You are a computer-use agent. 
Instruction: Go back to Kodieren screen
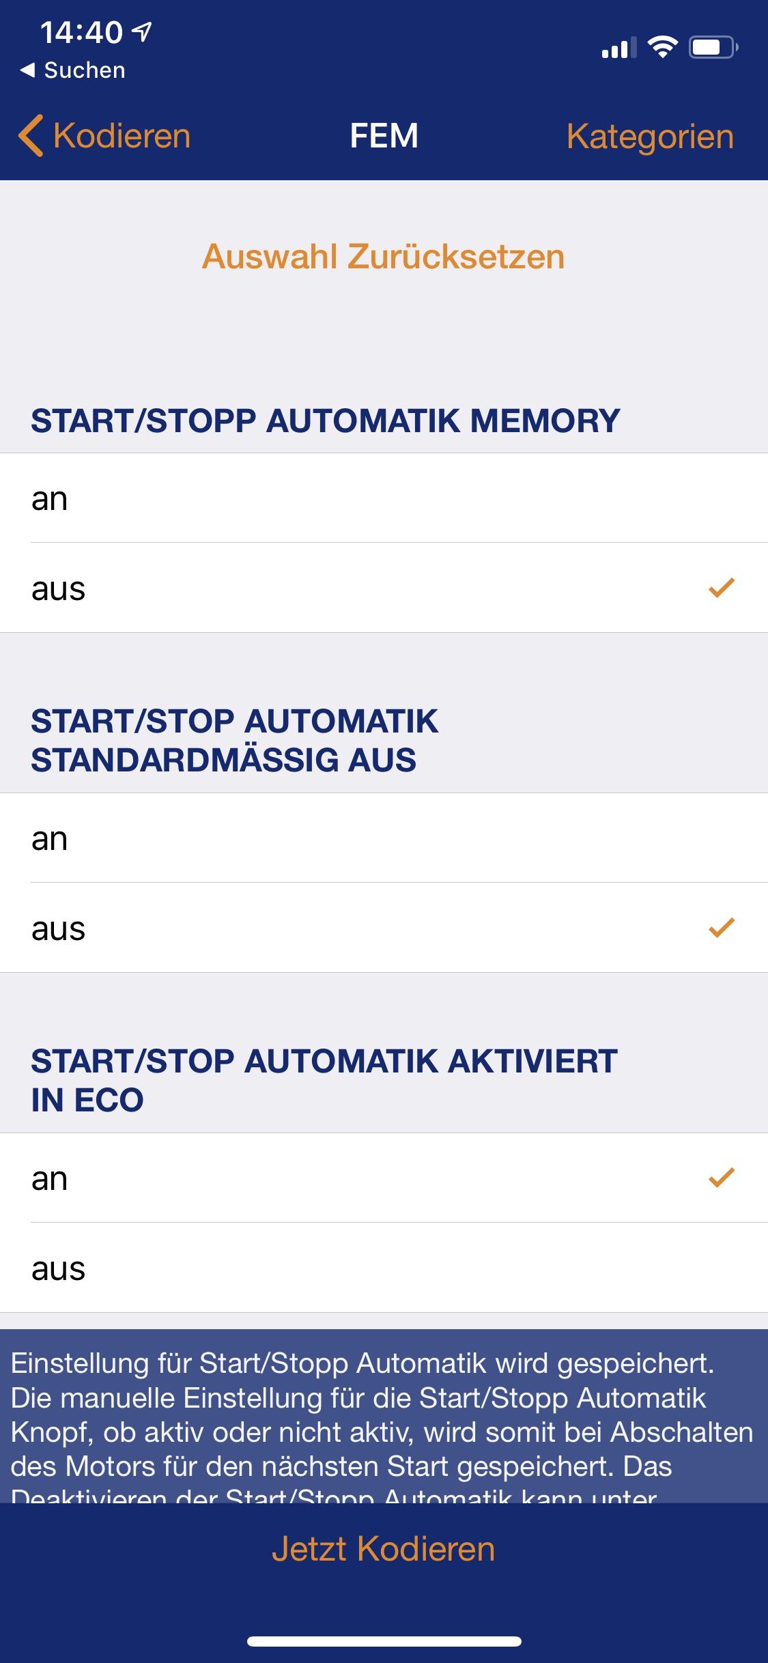[x=122, y=135]
